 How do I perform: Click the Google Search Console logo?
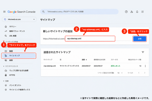(22, 12)
